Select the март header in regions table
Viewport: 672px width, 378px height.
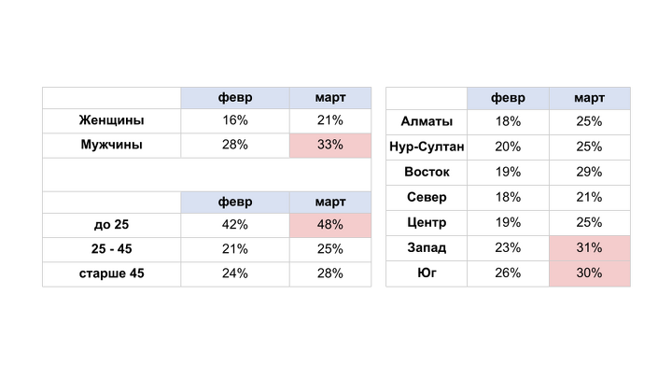(x=589, y=98)
